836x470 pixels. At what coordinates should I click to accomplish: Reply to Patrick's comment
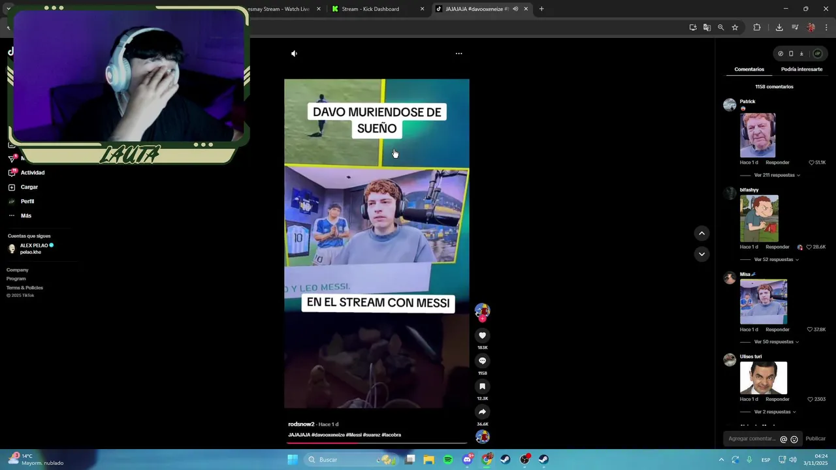[x=777, y=163]
